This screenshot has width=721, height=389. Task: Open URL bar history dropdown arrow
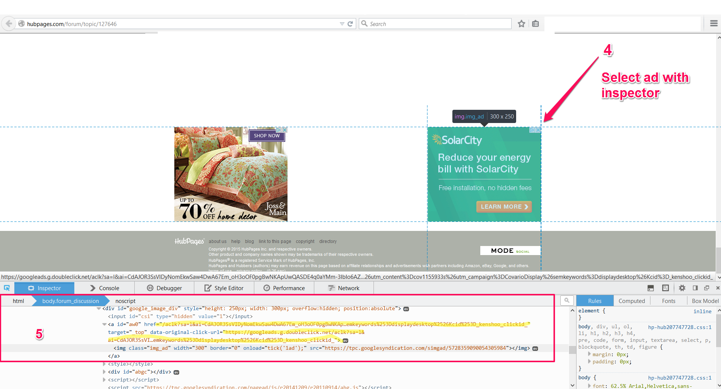tap(342, 24)
